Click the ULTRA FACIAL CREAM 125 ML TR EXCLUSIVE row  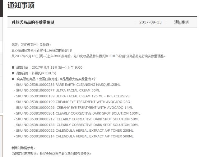[72, 96]
